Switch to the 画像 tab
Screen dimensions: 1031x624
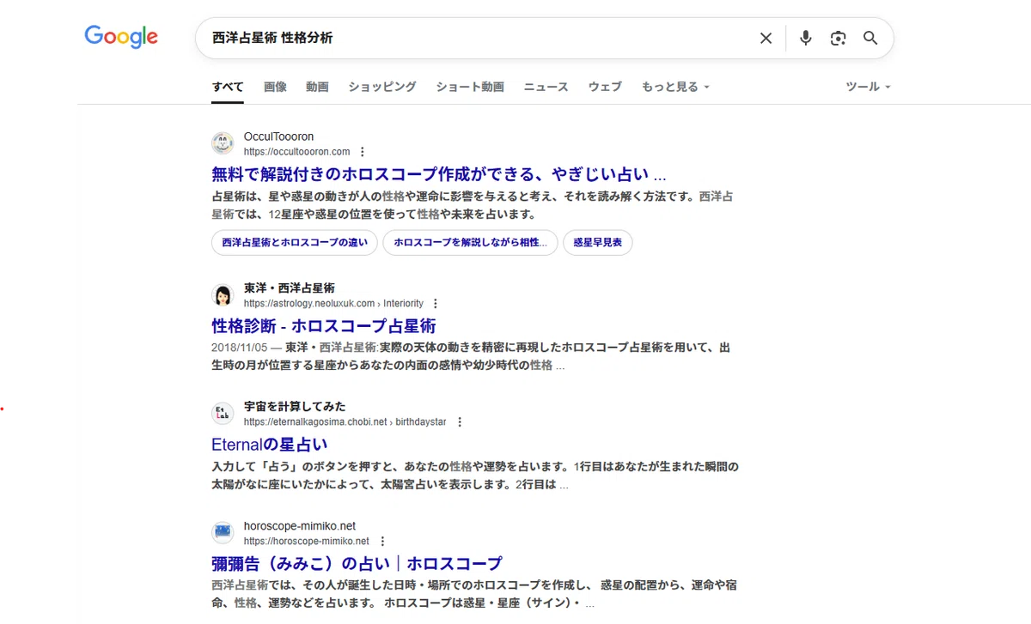click(275, 87)
